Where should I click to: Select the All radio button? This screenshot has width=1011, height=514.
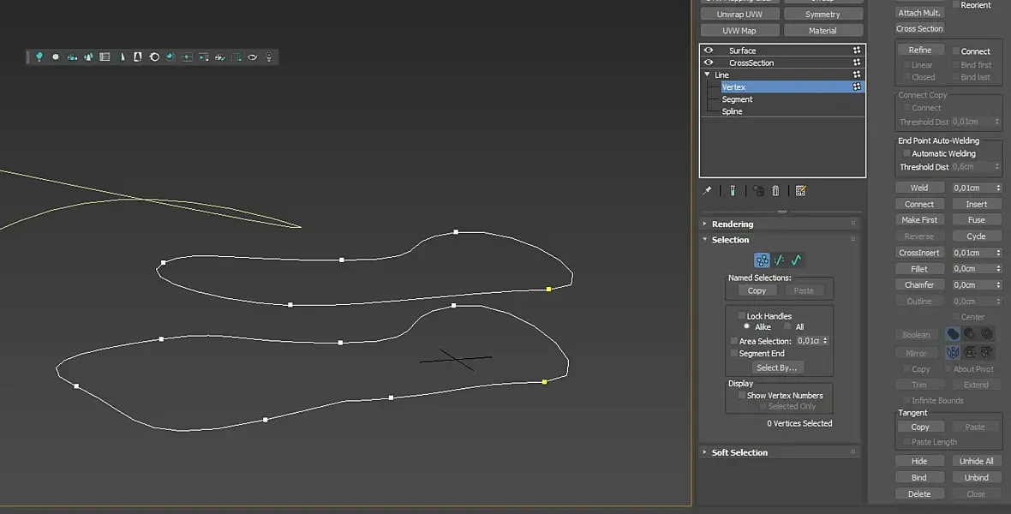coord(787,327)
